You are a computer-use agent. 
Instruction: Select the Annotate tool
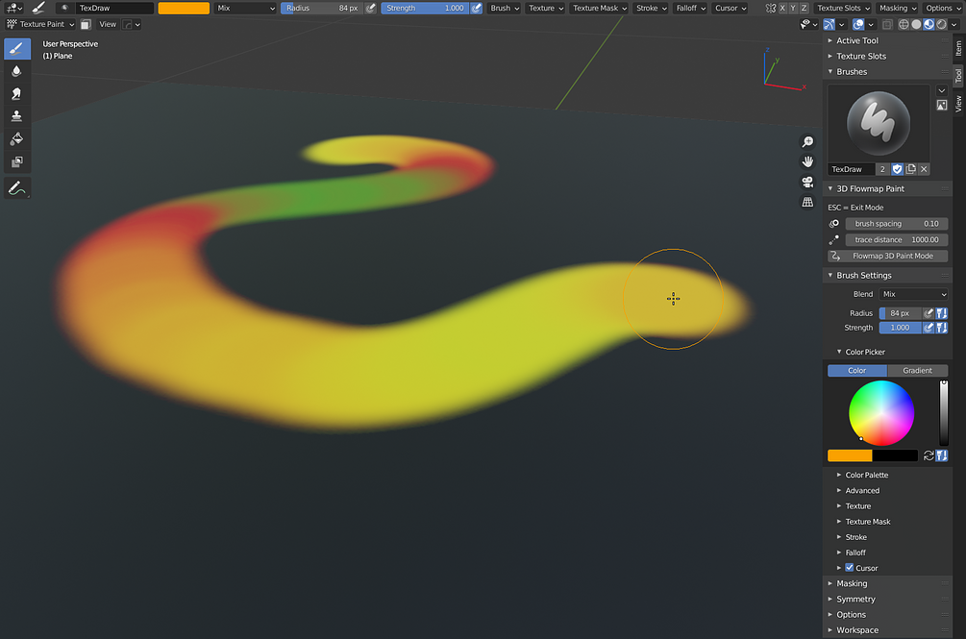[x=16, y=188]
